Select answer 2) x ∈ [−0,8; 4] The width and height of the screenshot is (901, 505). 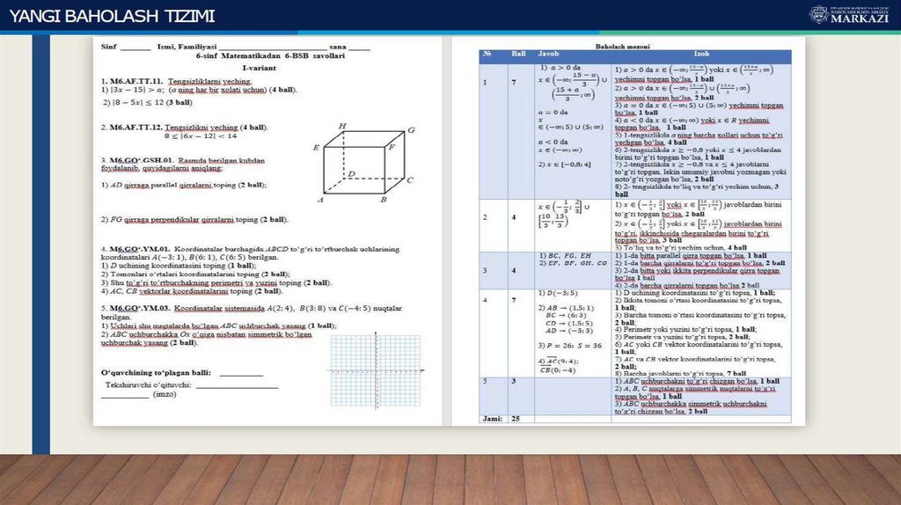565,165
